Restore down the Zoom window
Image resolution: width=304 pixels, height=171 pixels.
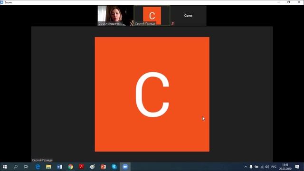click(x=289, y=2)
